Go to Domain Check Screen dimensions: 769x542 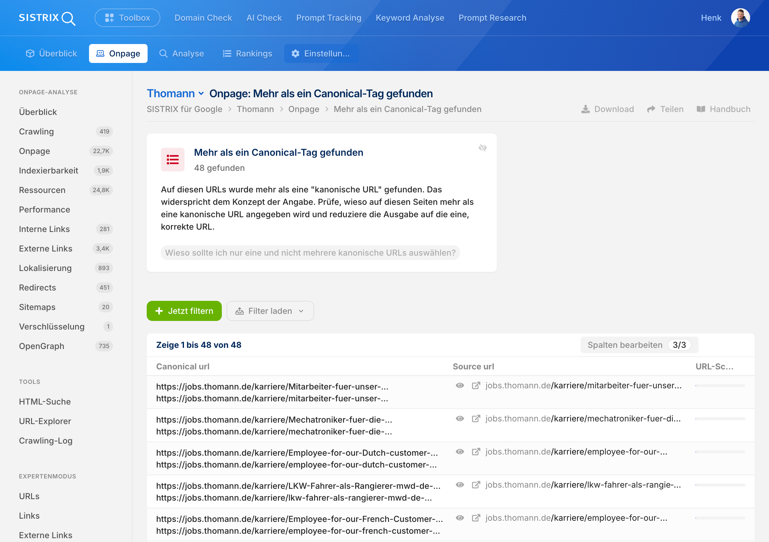click(x=203, y=18)
